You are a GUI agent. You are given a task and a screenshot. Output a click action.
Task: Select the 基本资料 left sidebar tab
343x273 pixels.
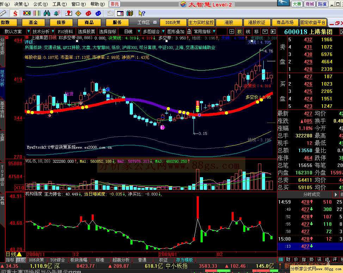[2, 110]
